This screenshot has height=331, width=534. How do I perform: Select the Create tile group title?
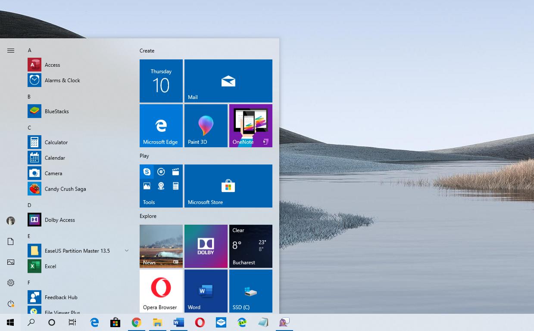tap(147, 51)
